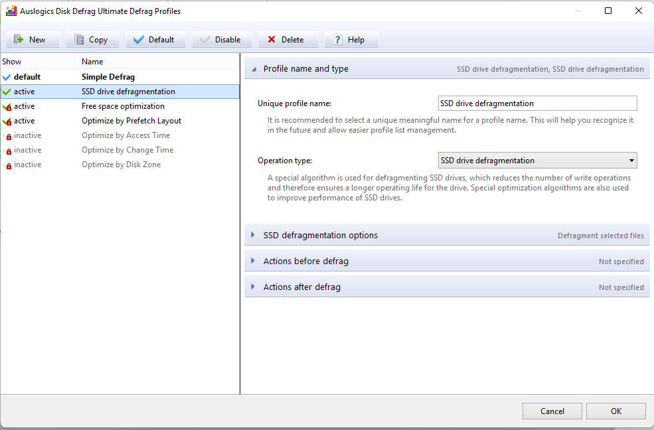654x430 pixels.
Task: Toggle locked icon for Optimize by Access Time
Action: coord(7,136)
